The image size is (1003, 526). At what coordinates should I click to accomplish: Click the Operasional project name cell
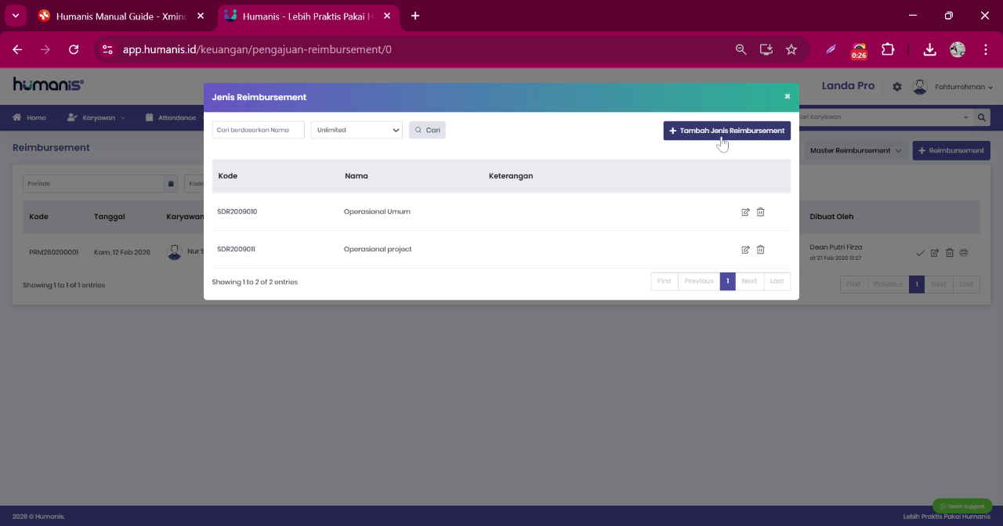pyautogui.click(x=378, y=249)
